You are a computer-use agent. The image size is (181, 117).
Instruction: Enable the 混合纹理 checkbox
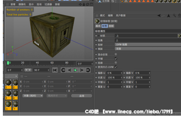point(116,54)
